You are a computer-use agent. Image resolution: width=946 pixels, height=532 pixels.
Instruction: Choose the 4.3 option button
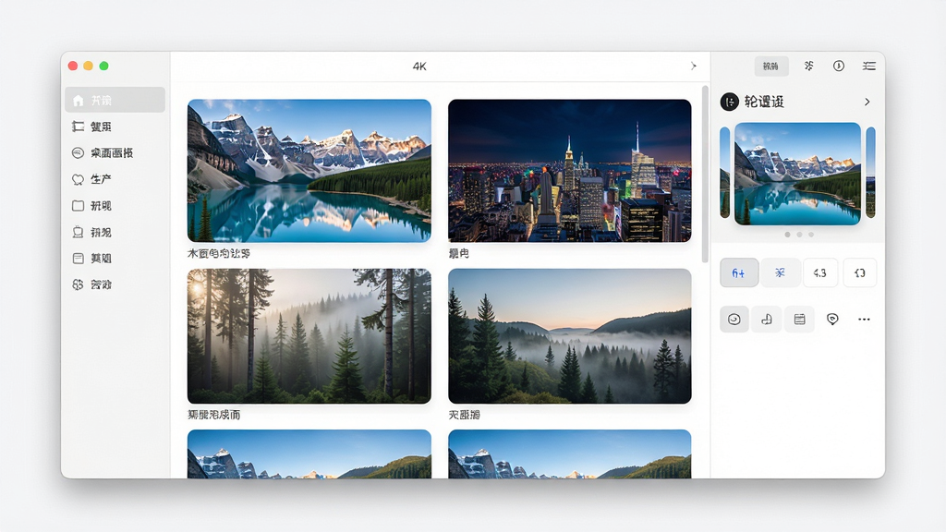coord(820,272)
